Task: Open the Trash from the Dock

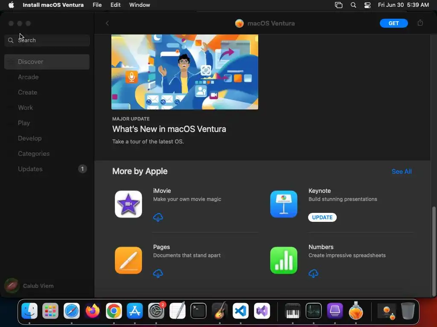Action: click(x=408, y=310)
